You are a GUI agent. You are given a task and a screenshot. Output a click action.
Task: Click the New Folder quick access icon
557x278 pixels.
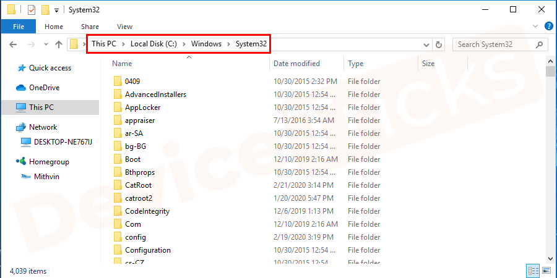pos(45,10)
